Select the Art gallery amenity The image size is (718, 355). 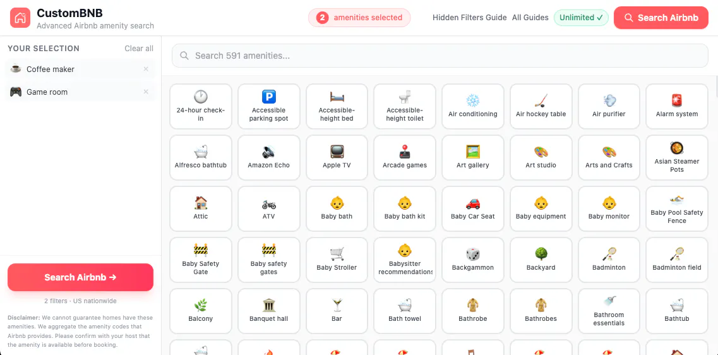point(472,157)
